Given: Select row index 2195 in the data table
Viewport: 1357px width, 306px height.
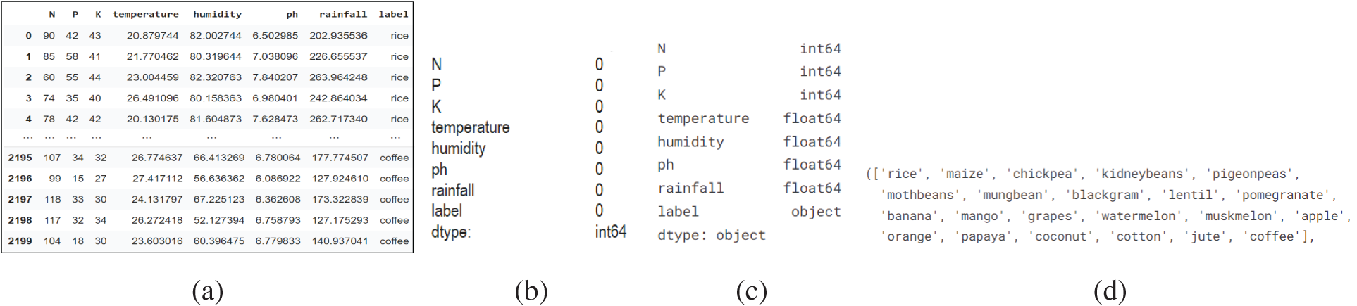Looking at the screenshot, I should (20, 158).
